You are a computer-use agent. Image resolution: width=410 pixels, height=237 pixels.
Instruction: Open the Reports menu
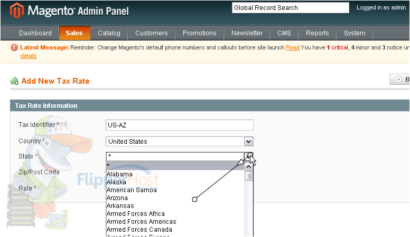pos(318,33)
